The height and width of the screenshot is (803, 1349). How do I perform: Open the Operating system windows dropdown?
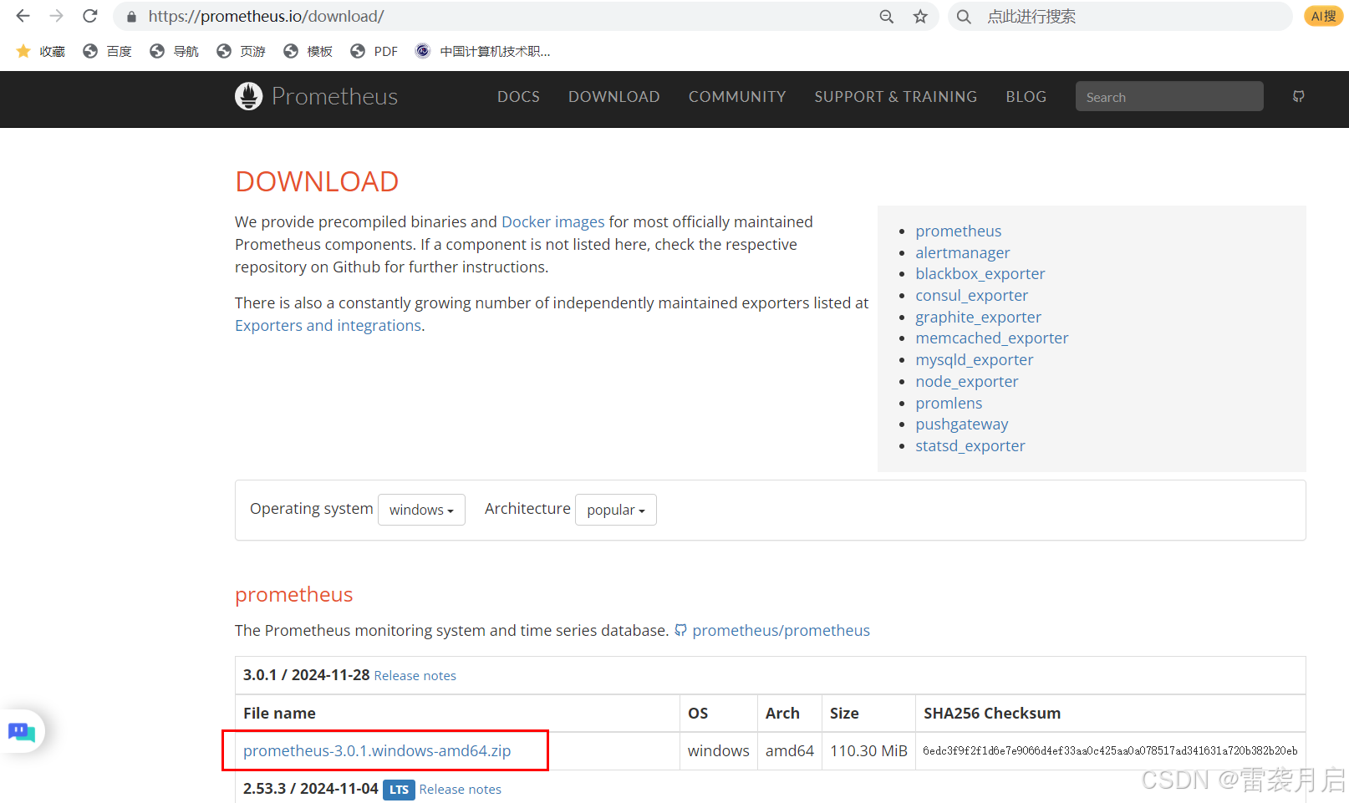click(421, 510)
